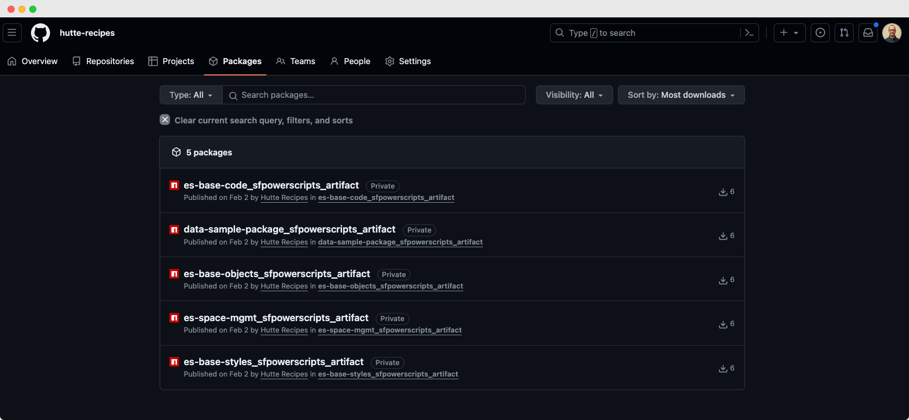Click the X icon to clear search filters
This screenshot has height=420, width=909.
[165, 120]
